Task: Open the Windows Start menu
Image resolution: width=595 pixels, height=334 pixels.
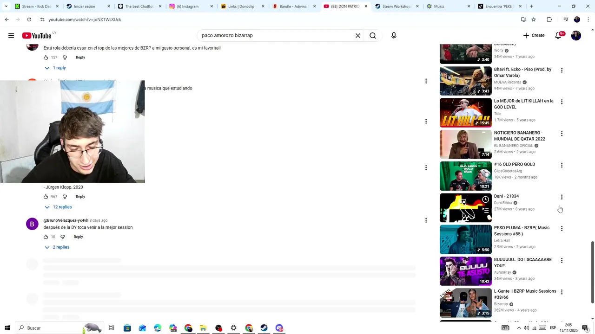Action: pyautogui.click(x=7, y=328)
